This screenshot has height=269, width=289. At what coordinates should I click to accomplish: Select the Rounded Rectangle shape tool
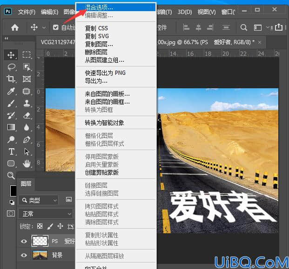[11, 164]
